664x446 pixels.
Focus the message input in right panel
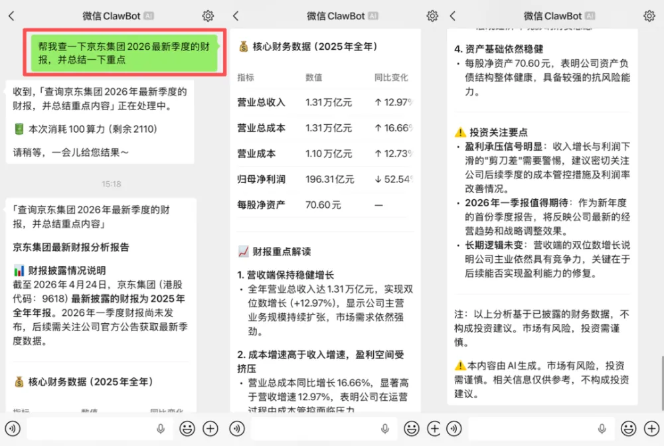tap(541, 429)
